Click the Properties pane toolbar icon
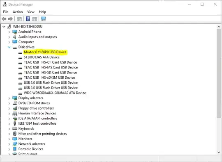This screenshot has height=162, width=222. [35, 19]
